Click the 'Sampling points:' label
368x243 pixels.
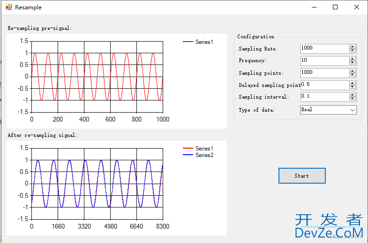point(261,73)
